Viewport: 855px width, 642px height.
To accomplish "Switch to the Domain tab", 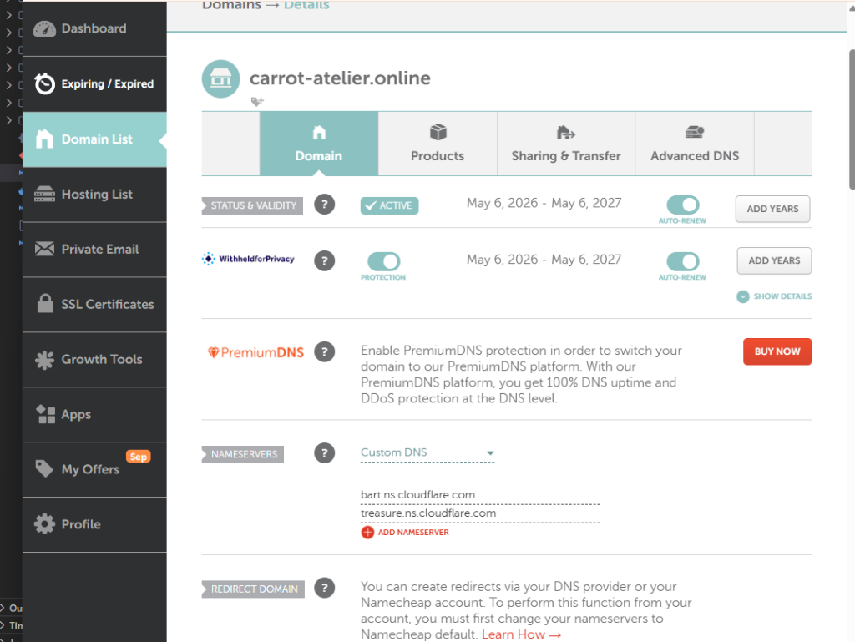I will (x=319, y=144).
